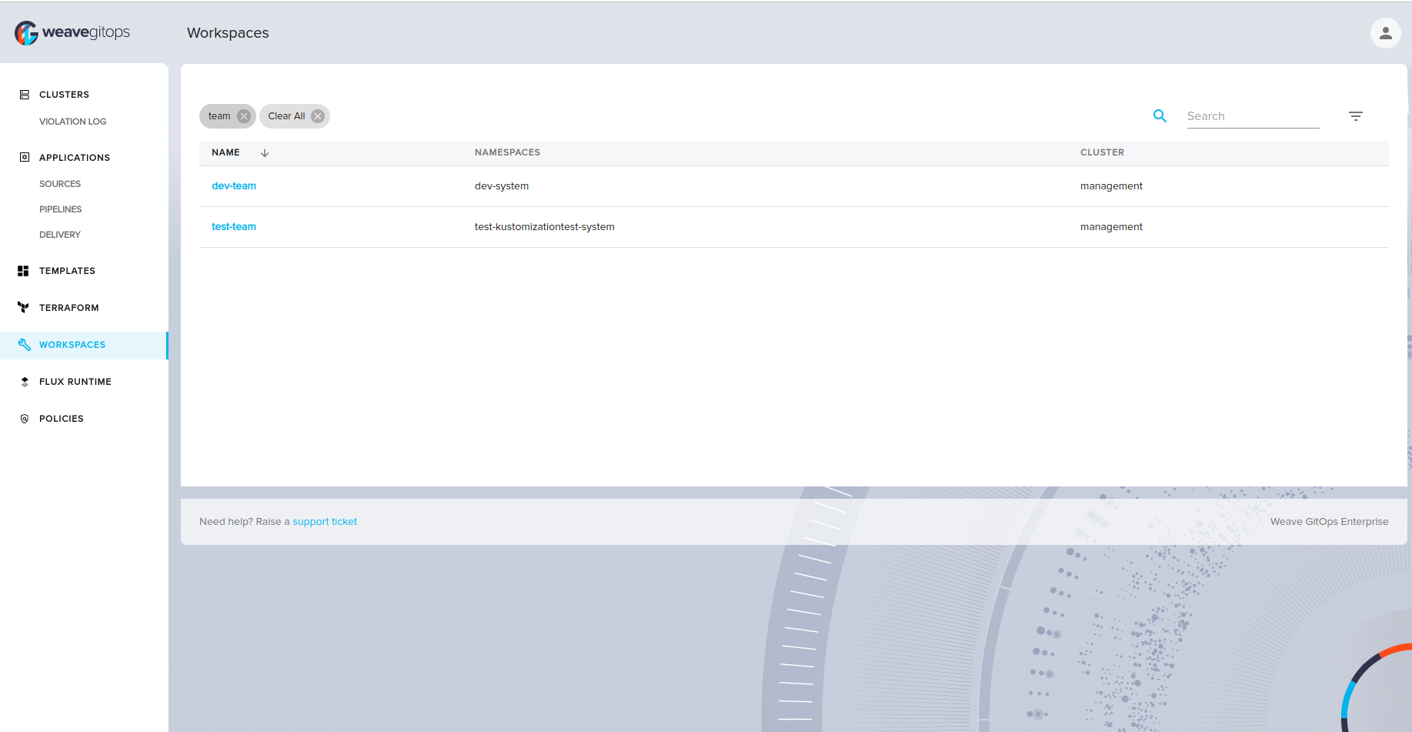This screenshot has width=1412, height=732.
Task: Toggle sort arrow on Name column
Action: click(x=265, y=153)
